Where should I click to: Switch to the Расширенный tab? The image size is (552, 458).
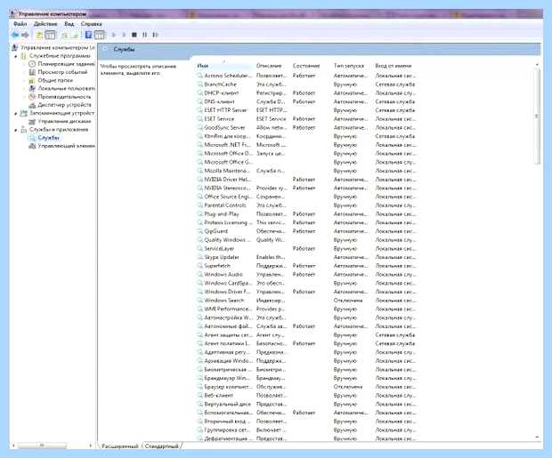tap(119, 446)
